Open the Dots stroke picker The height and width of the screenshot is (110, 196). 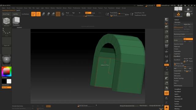click(x=6, y=32)
